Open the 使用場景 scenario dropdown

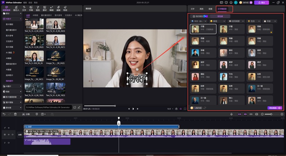(x=236, y=21)
